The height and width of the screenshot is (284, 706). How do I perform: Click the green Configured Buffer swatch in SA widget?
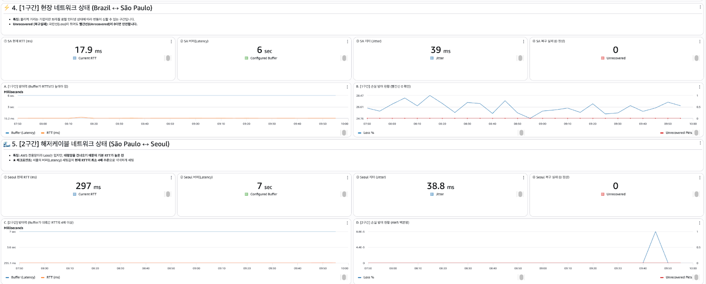246,58
